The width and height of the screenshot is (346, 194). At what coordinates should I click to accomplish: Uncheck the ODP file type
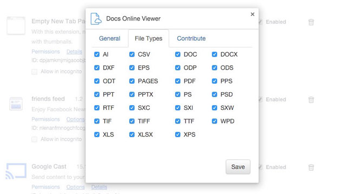click(x=178, y=68)
